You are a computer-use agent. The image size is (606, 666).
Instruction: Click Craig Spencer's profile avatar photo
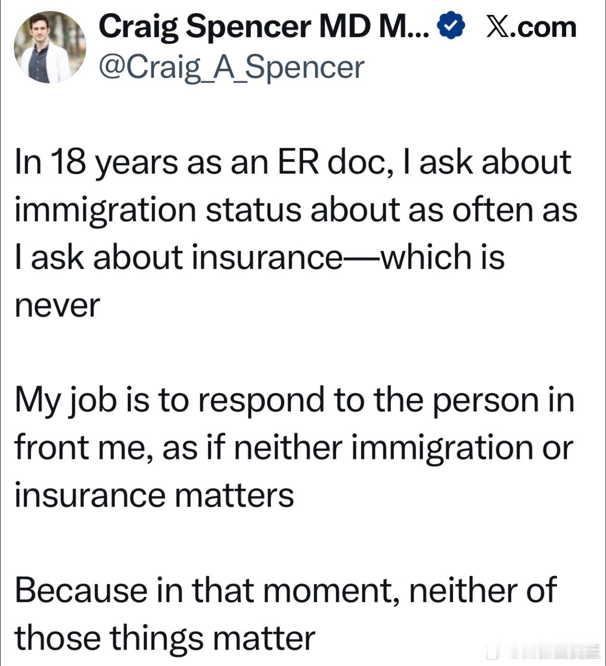50,47
